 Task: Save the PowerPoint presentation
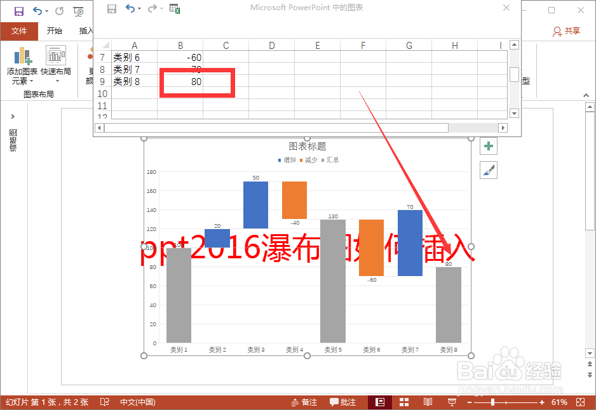coord(19,11)
